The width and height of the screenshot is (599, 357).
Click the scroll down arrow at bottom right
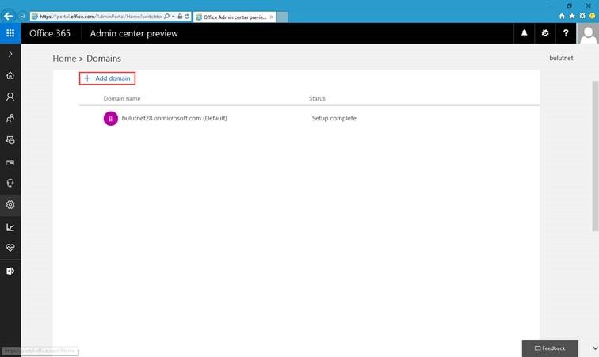tap(595, 348)
